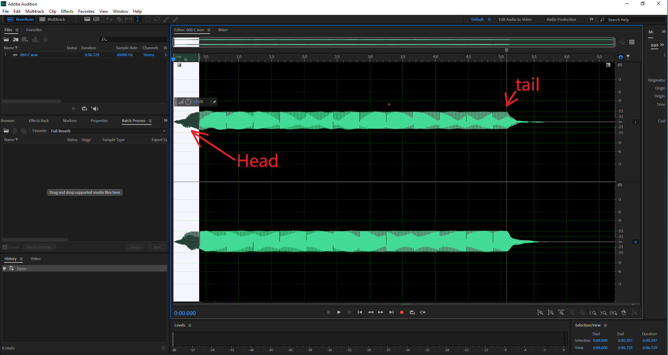
Task: Move playhead to previous marker
Action: click(360, 312)
